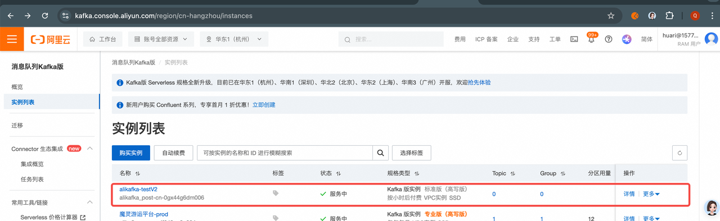Viewport: 720px width, 221px height.
Task: Open the avatar extension icon in browser toolbar
Action: [652, 16]
